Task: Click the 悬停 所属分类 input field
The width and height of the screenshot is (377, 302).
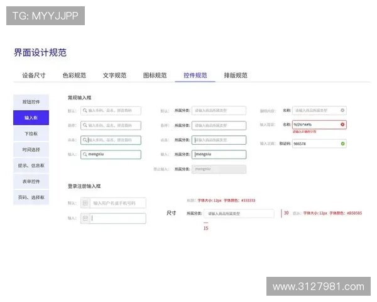Action: (219, 125)
